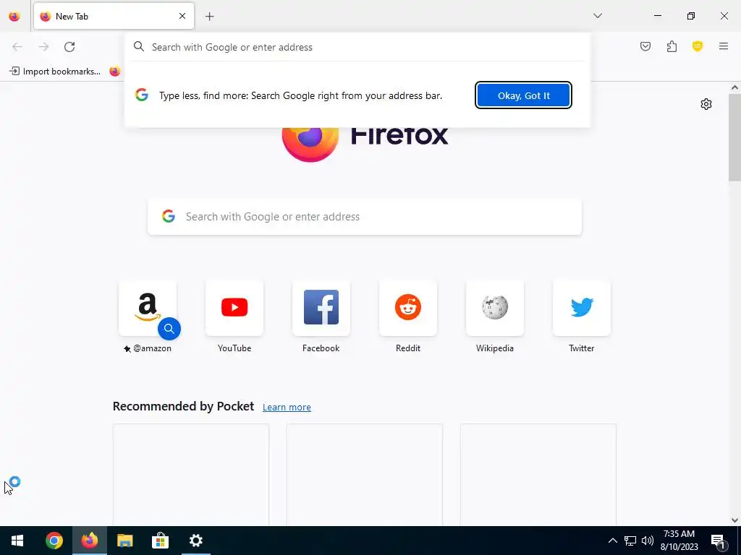Dismiss tip with Okay, Got It
Image resolution: width=741 pixels, height=555 pixels.
[524, 95]
